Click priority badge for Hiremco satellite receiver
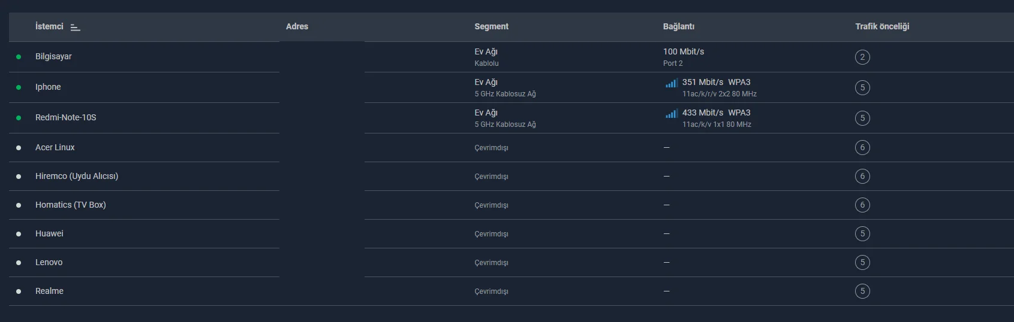This screenshot has height=322, width=1014. [862, 177]
